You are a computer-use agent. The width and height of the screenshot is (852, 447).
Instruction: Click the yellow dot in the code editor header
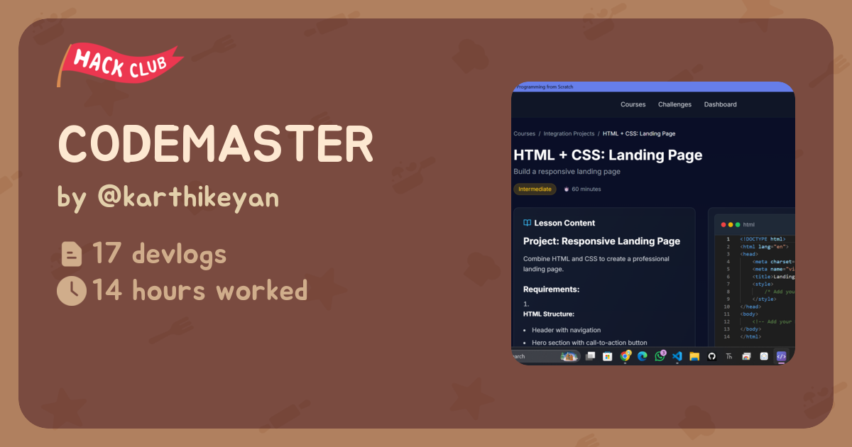click(x=731, y=224)
